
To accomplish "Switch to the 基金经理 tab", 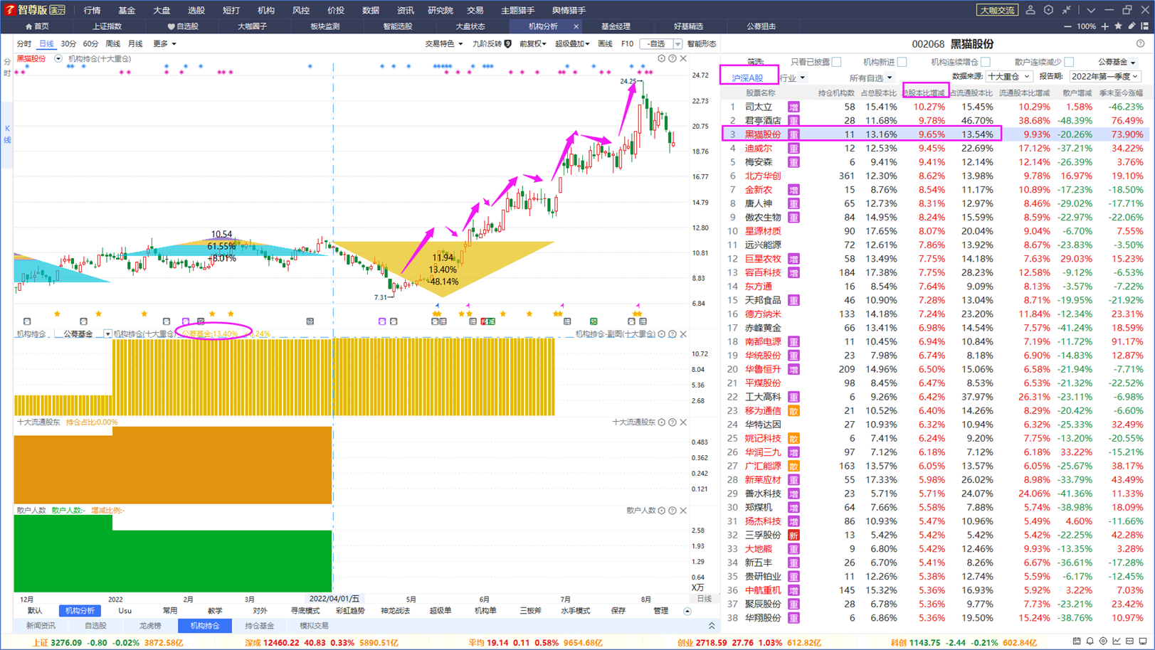I will tap(616, 26).
